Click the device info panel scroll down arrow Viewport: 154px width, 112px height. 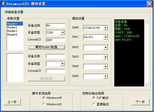(146, 84)
